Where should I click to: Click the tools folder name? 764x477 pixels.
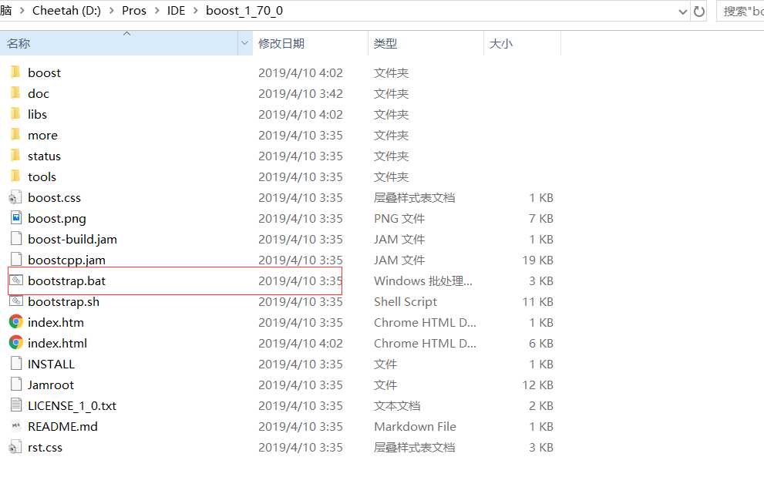pos(42,176)
